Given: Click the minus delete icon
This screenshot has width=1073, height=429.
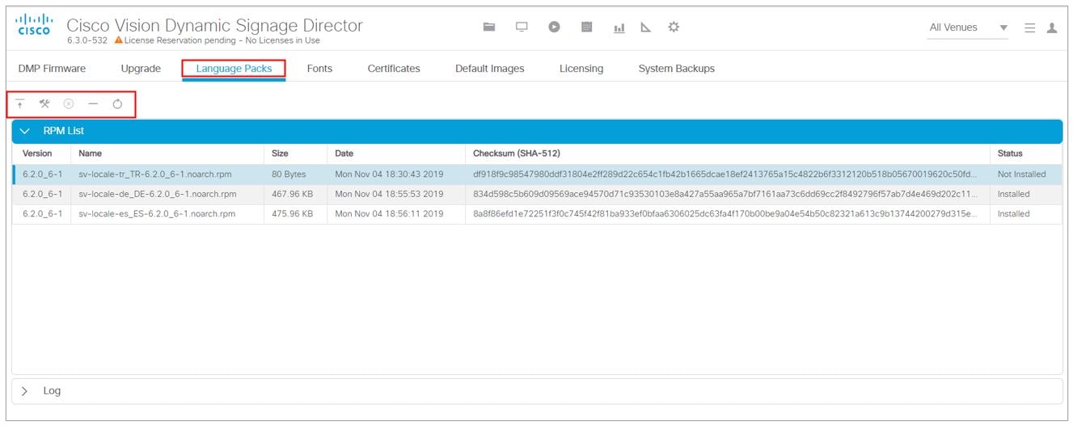Looking at the screenshot, I should pyautogui.click(x=93, y=103).
